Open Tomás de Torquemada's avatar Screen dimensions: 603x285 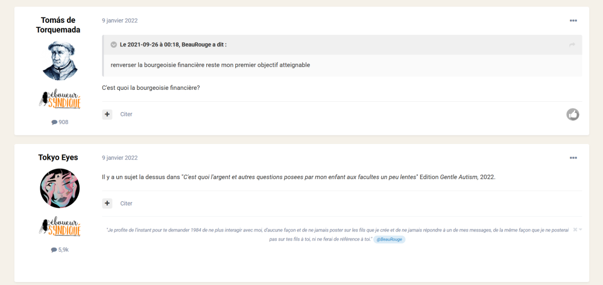tap(60, 61)
